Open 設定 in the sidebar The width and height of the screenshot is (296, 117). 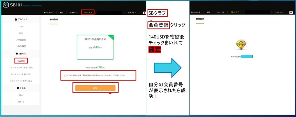pos(21,96)
